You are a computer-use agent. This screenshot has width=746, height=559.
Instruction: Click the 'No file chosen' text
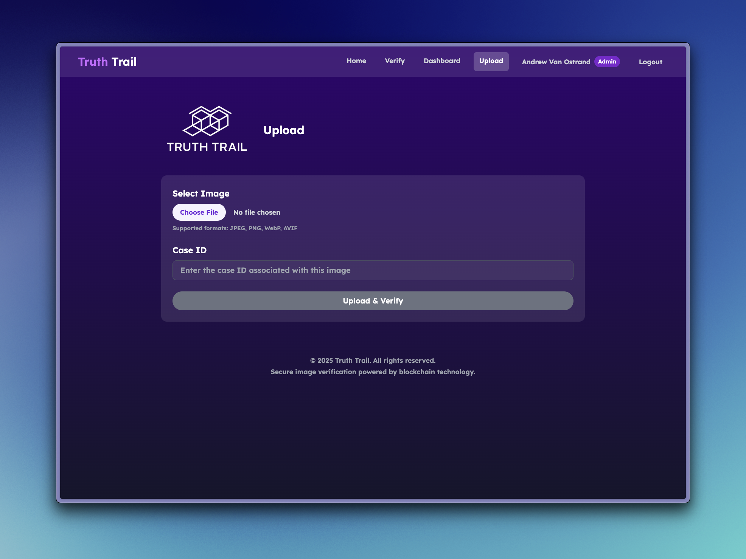point(256,212)
